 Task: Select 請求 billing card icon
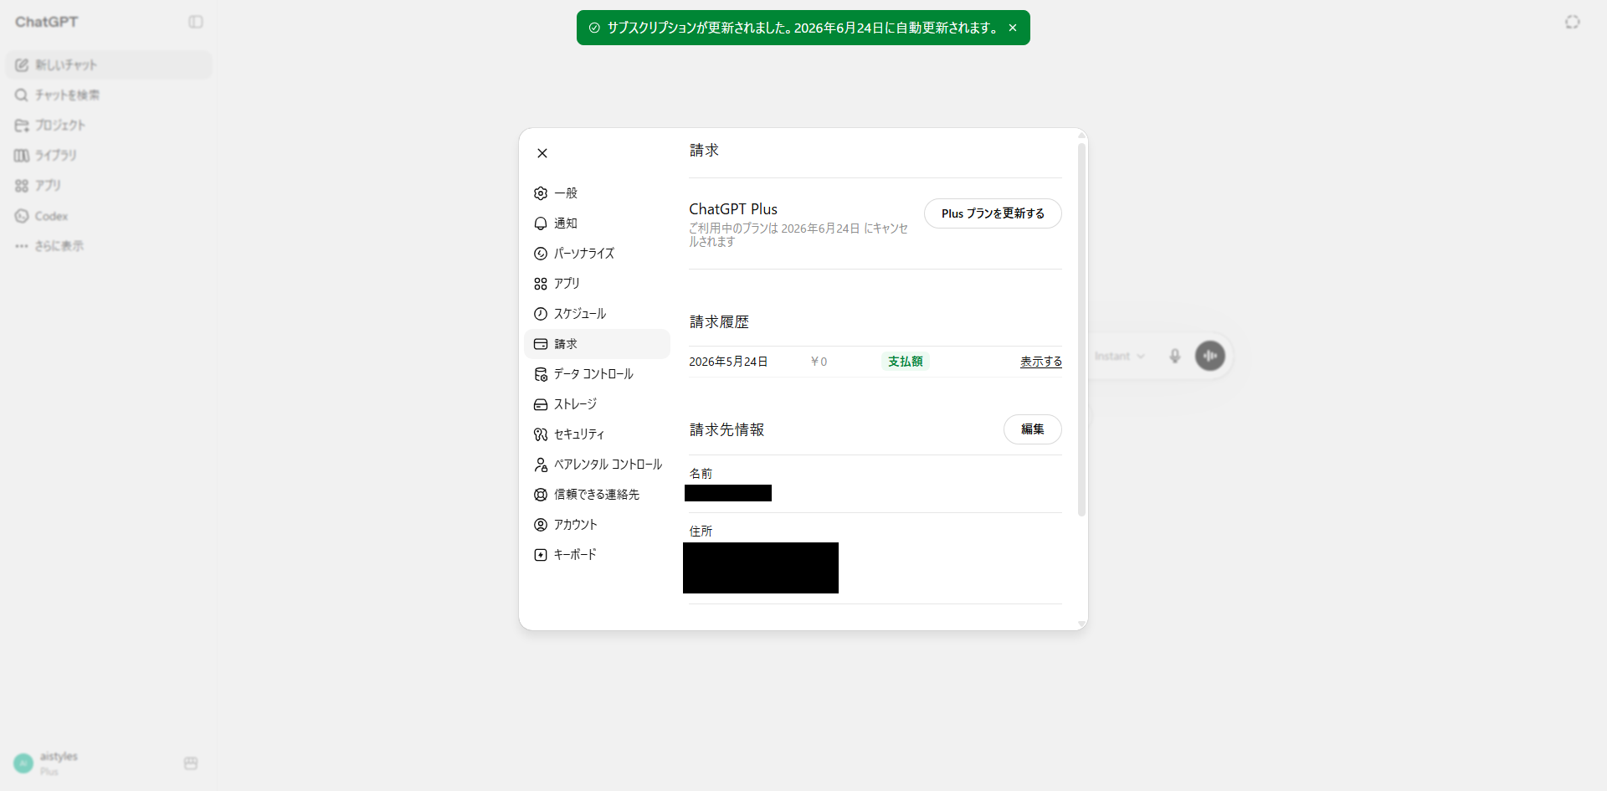point(541,344)
